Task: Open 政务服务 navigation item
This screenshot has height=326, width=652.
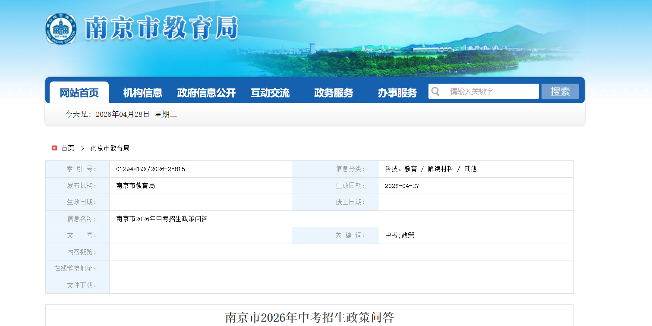Action: [334, 92]
